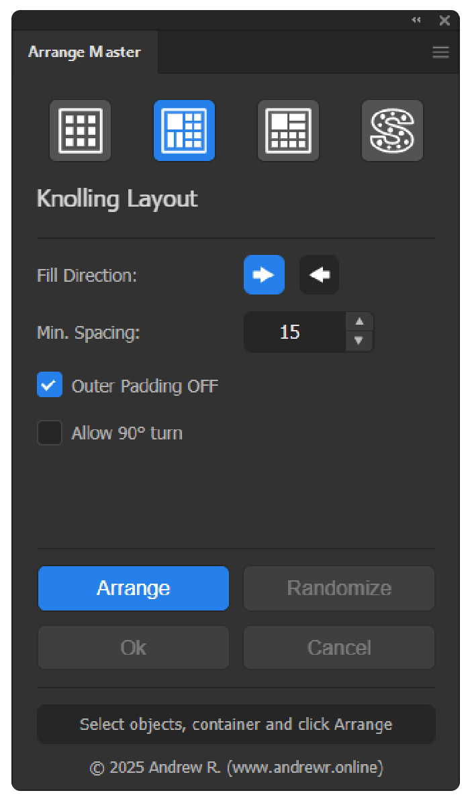470x801 pixels.
Task: Select the Knolling layout icon
Action: coord(184,131)
